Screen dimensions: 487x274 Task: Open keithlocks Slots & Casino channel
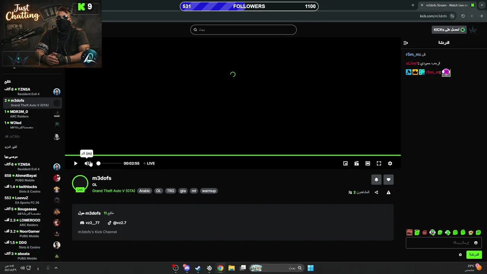[32, 189]
